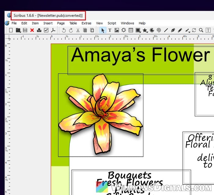The height and width of the screenshot is (195, 214).
Task: Expand the Shape tool dropdown arrow
Action: 140,32
